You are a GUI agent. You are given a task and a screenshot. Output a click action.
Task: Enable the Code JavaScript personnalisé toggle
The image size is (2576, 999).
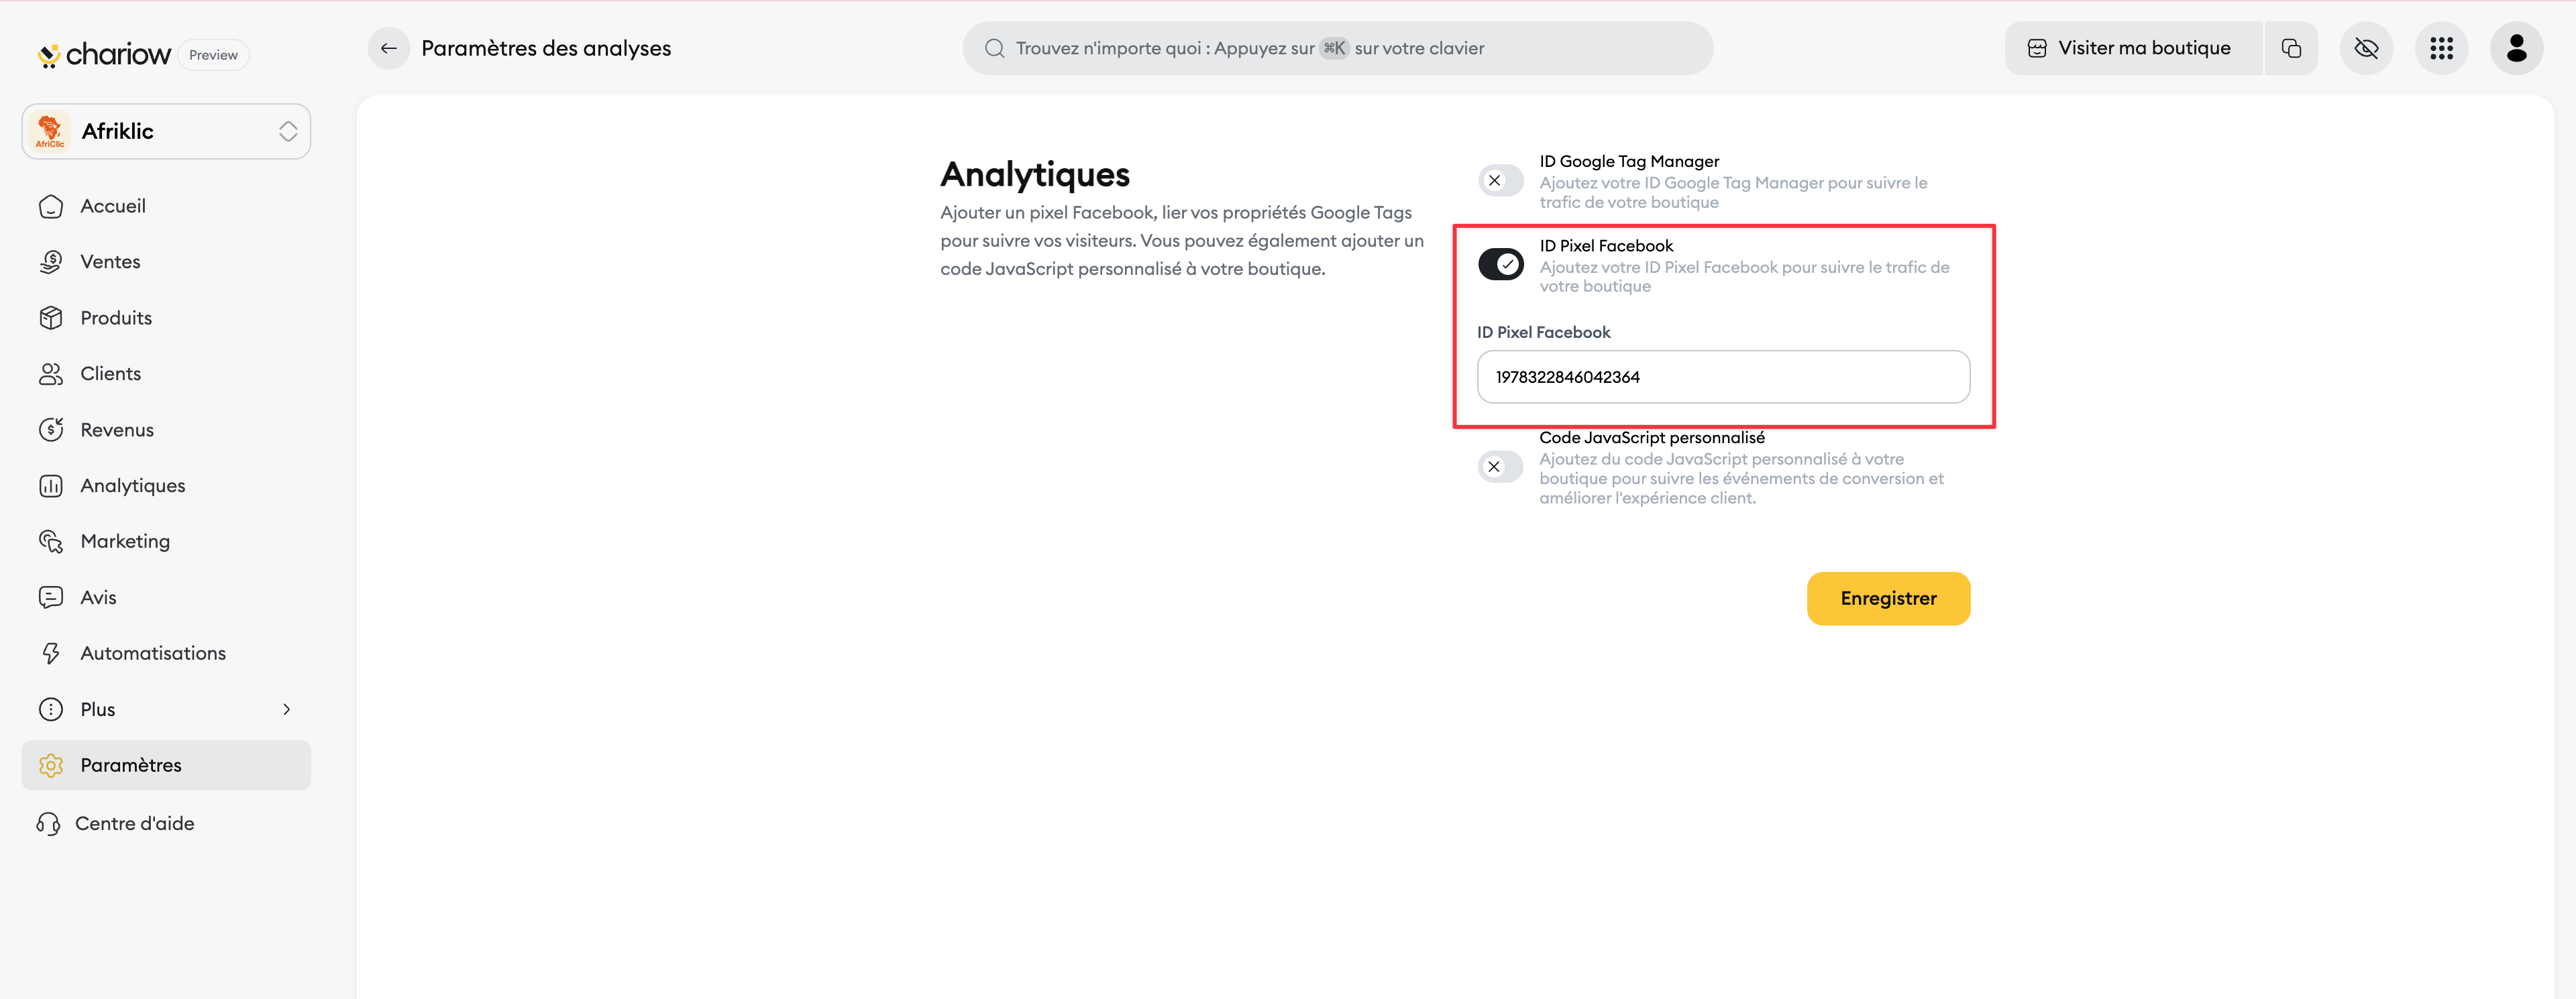point(1500,467)
